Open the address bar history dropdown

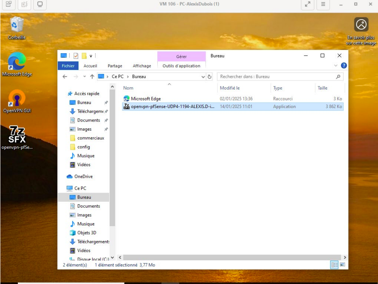pos(203,77)
